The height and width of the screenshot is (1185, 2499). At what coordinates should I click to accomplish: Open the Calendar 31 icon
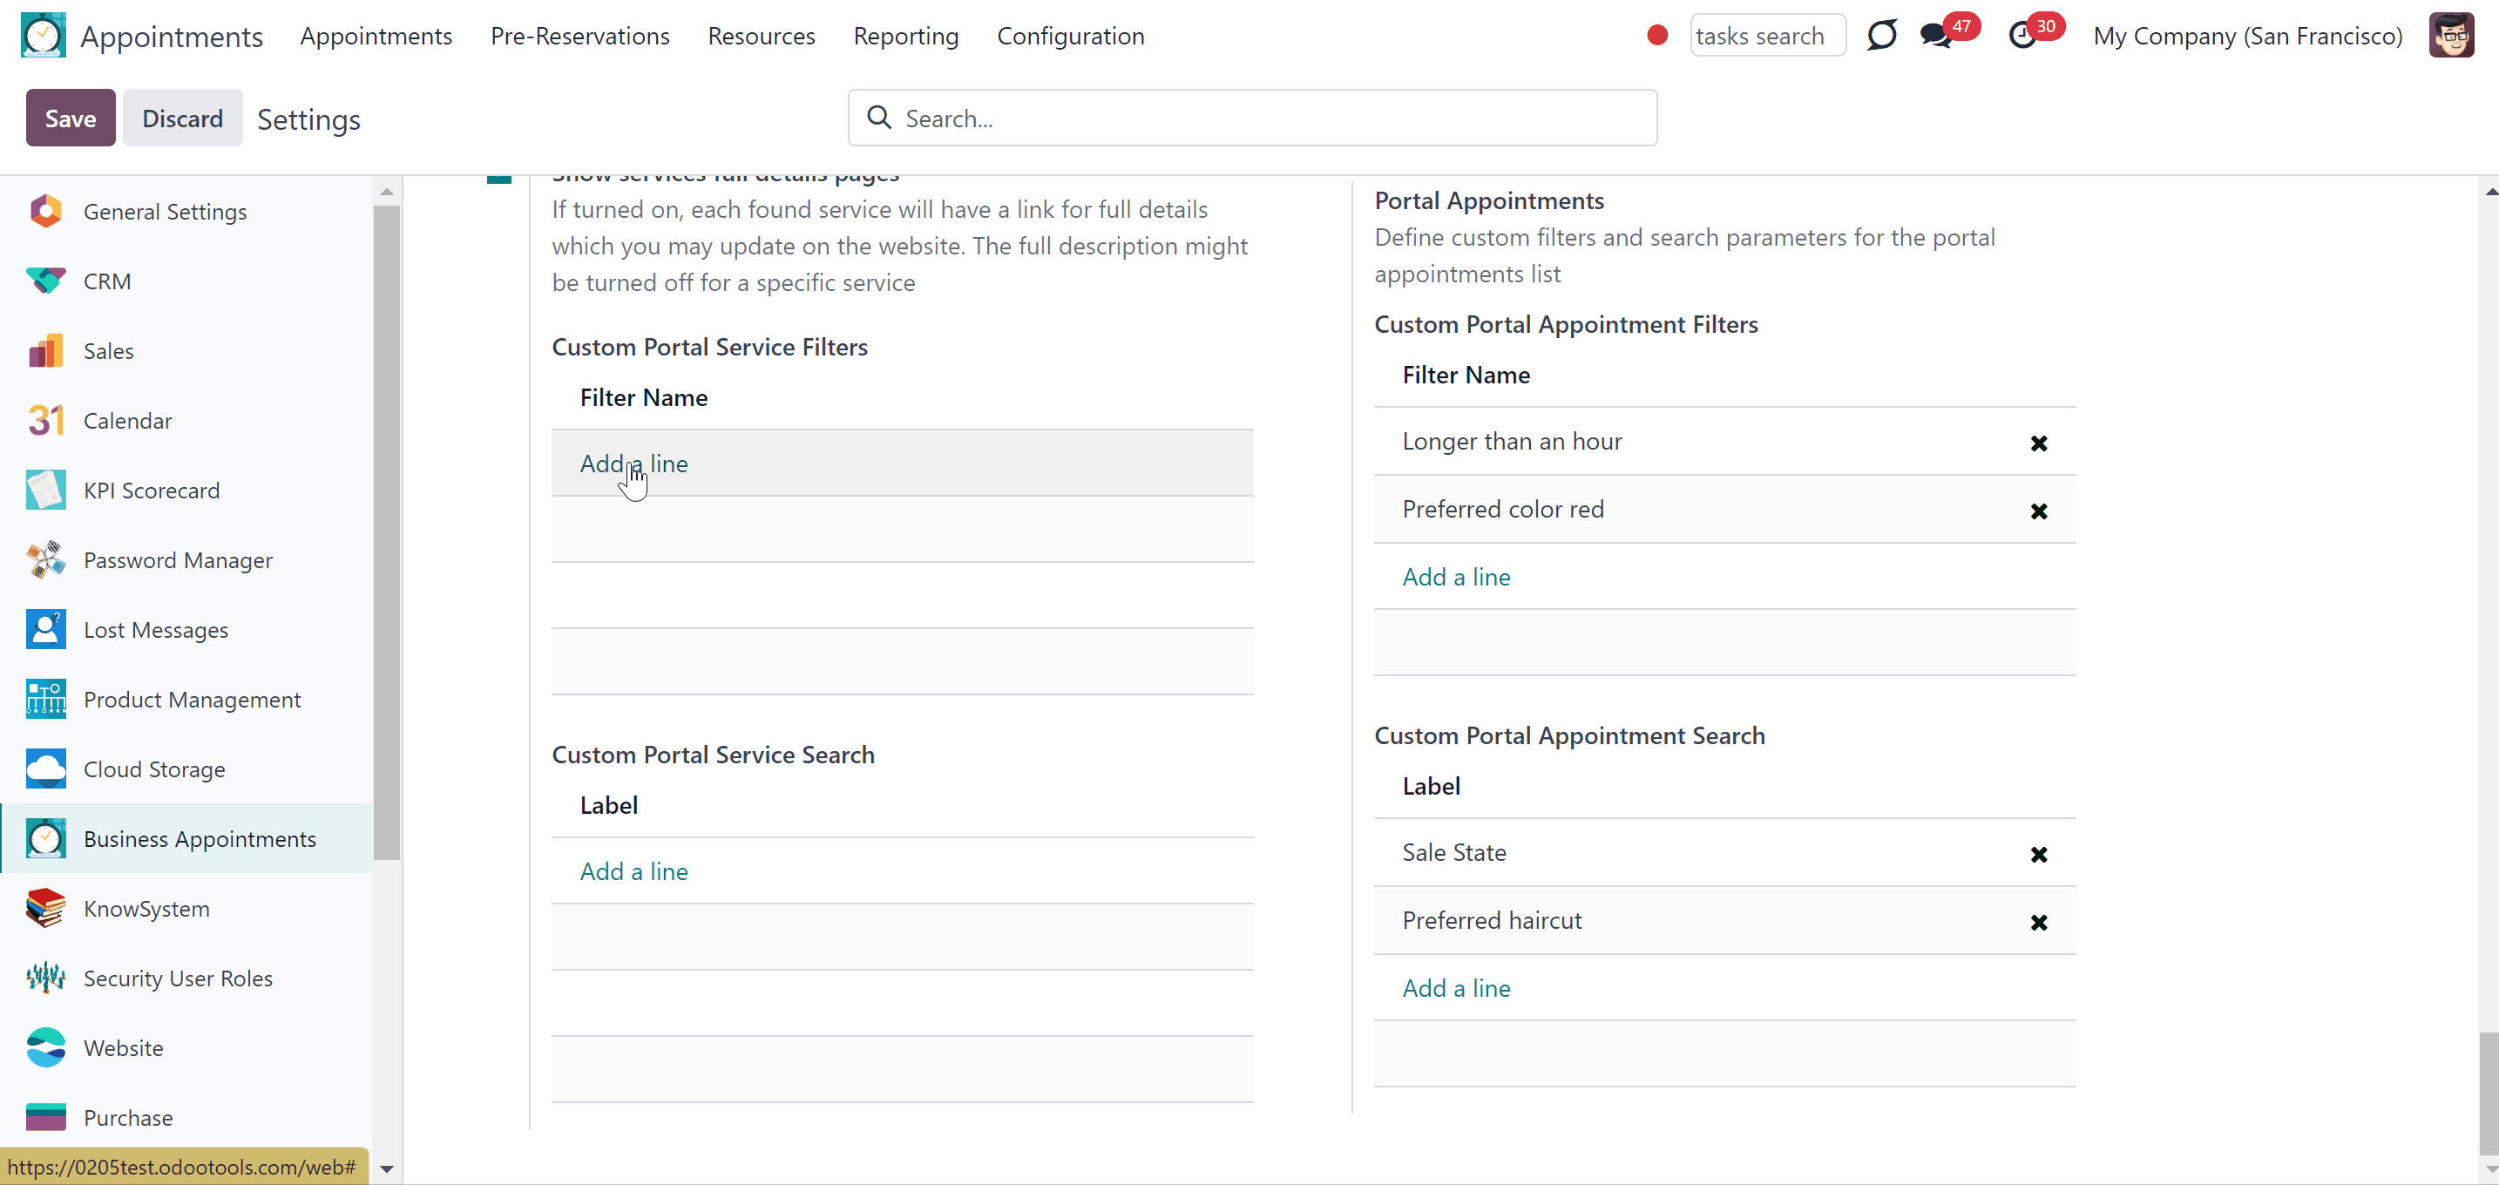[x=45, y=421]
